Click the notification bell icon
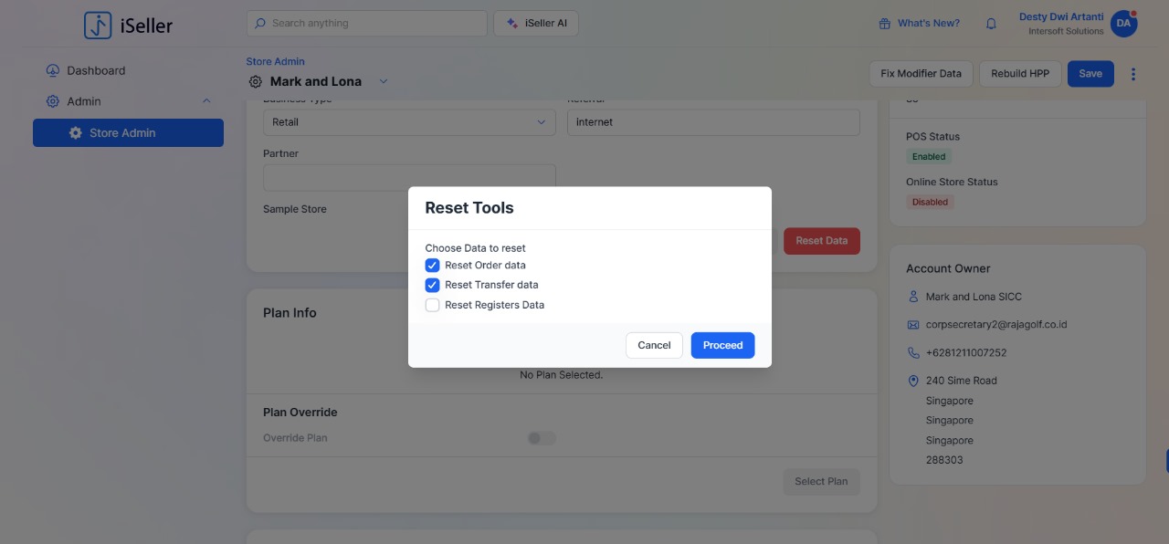Viewport: 1169px width, 544px height. [x=991, y=24]
